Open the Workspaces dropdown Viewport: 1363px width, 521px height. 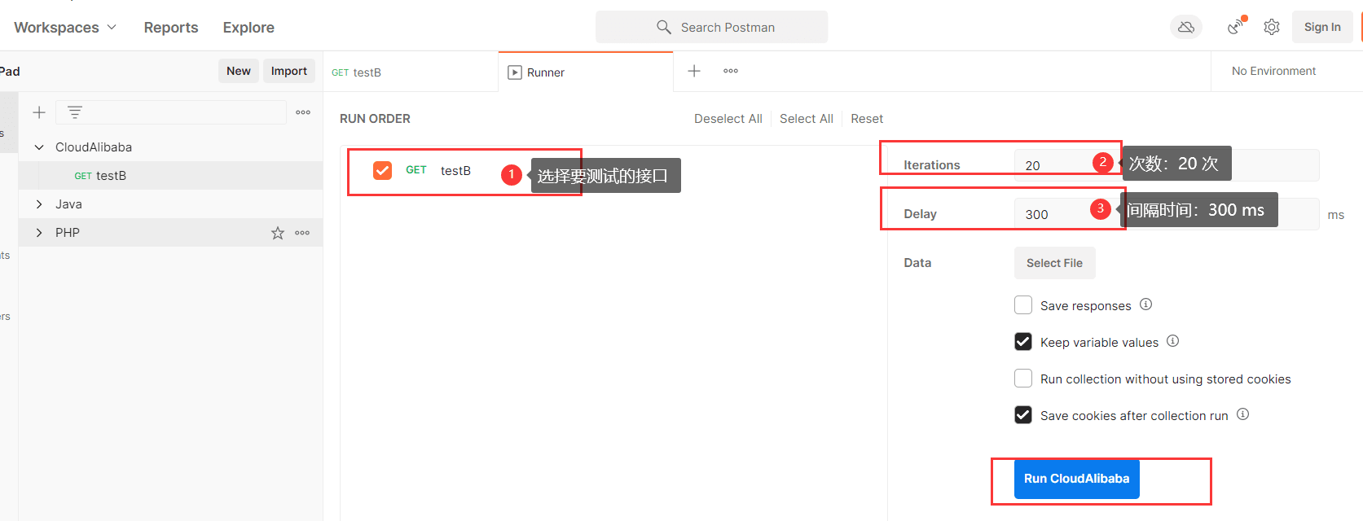pyautogui.click(x=65, y=27)
